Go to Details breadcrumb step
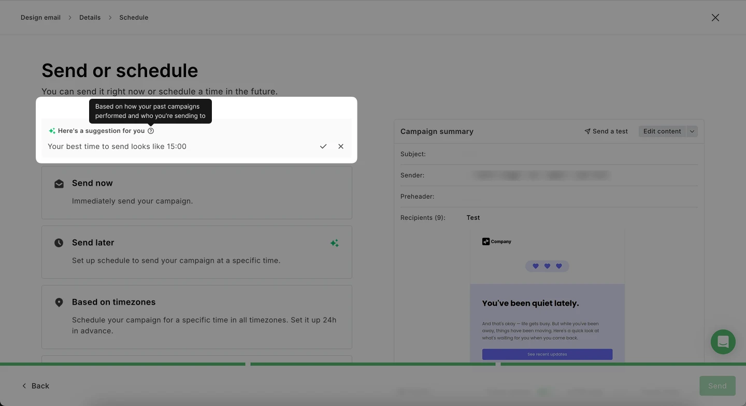The width and height of the screenshot is (746, 406). pyautogui.click(x=90, y=18)
